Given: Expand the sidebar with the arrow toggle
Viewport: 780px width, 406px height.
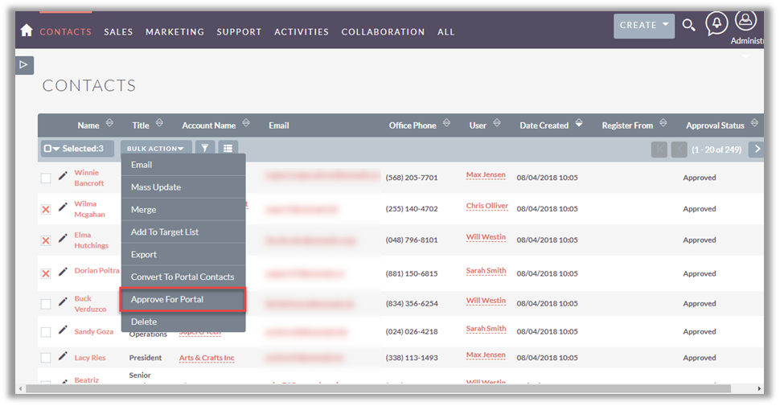Looking at the screenshot, I should pyautogui.click(x=24, y=64).
